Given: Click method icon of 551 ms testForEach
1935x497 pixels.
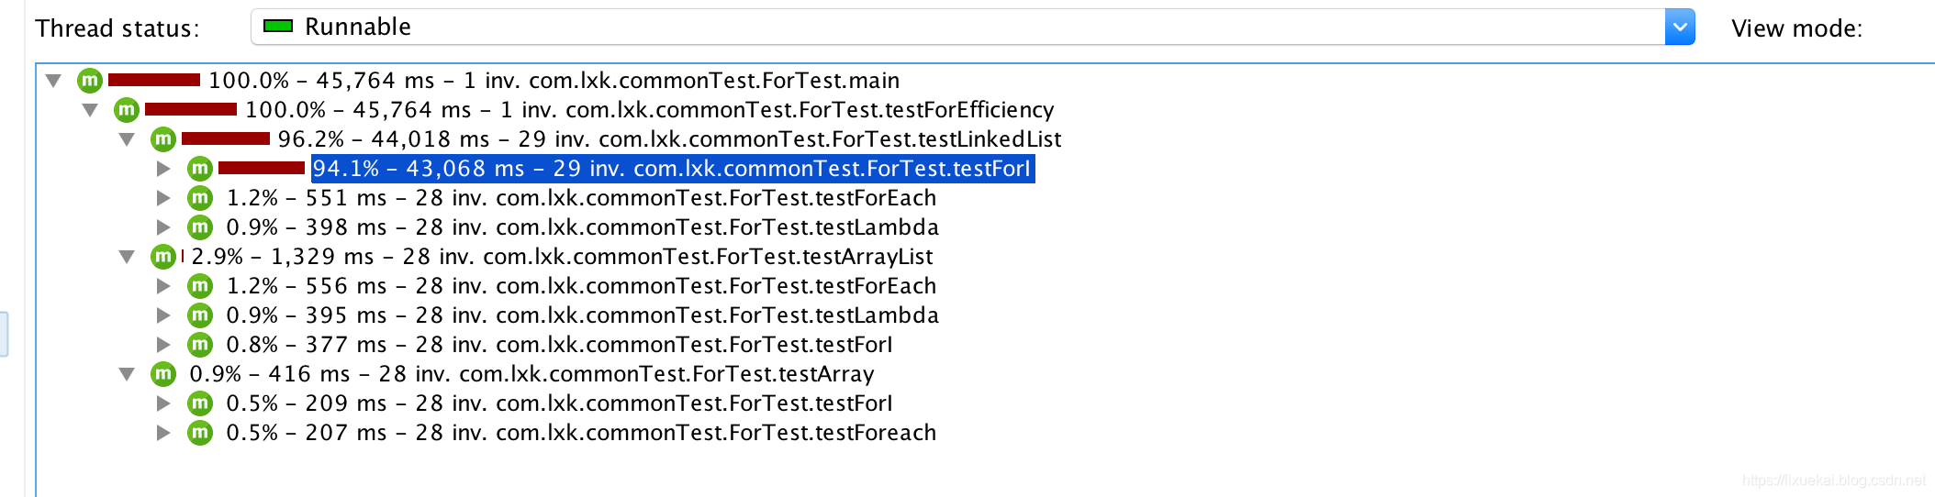Looking at the screenshot, I should 199,198.
